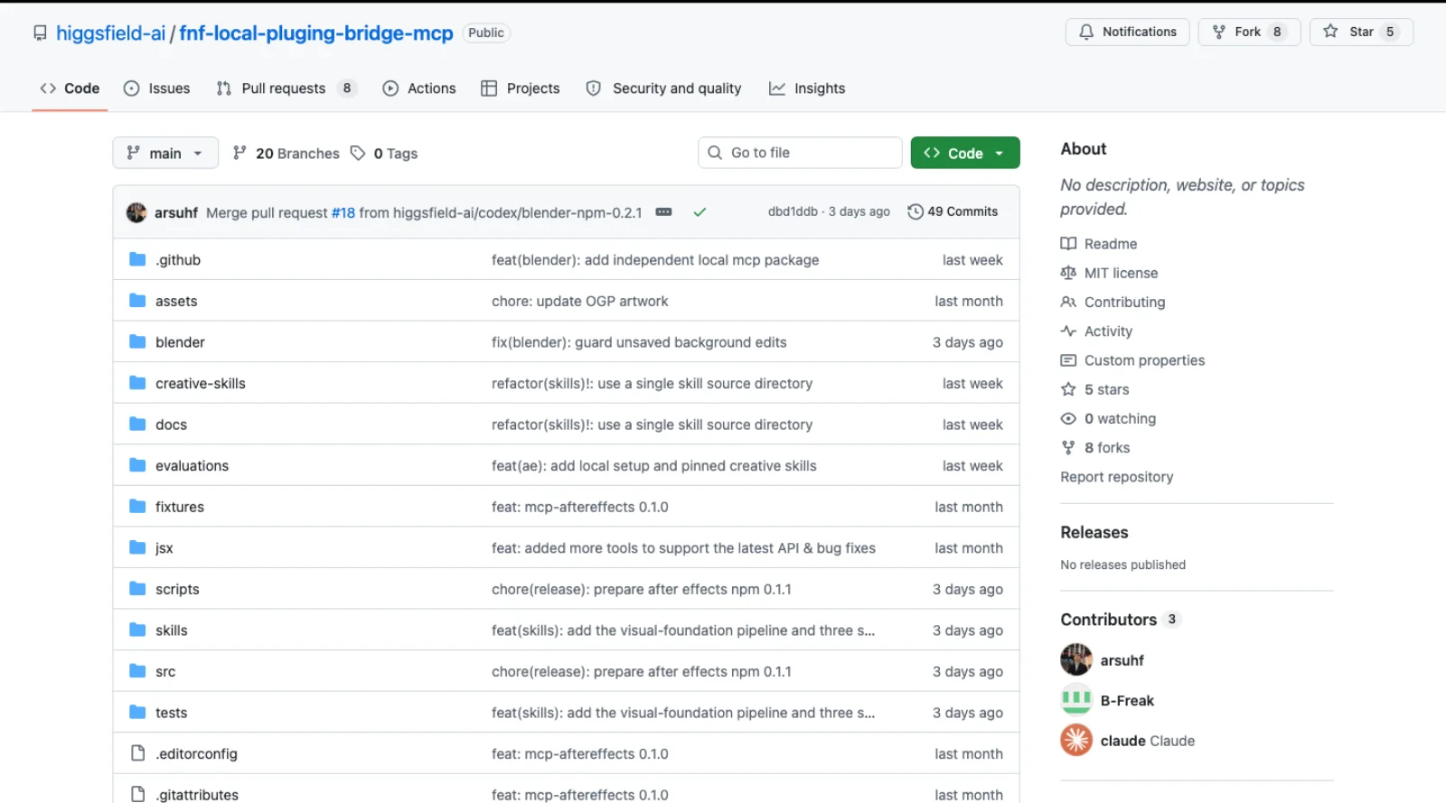Screen dimensions: 1446x803
Task: Open commit 'fix(blender): guard unsaved background edits'
Action: (639, 342)
